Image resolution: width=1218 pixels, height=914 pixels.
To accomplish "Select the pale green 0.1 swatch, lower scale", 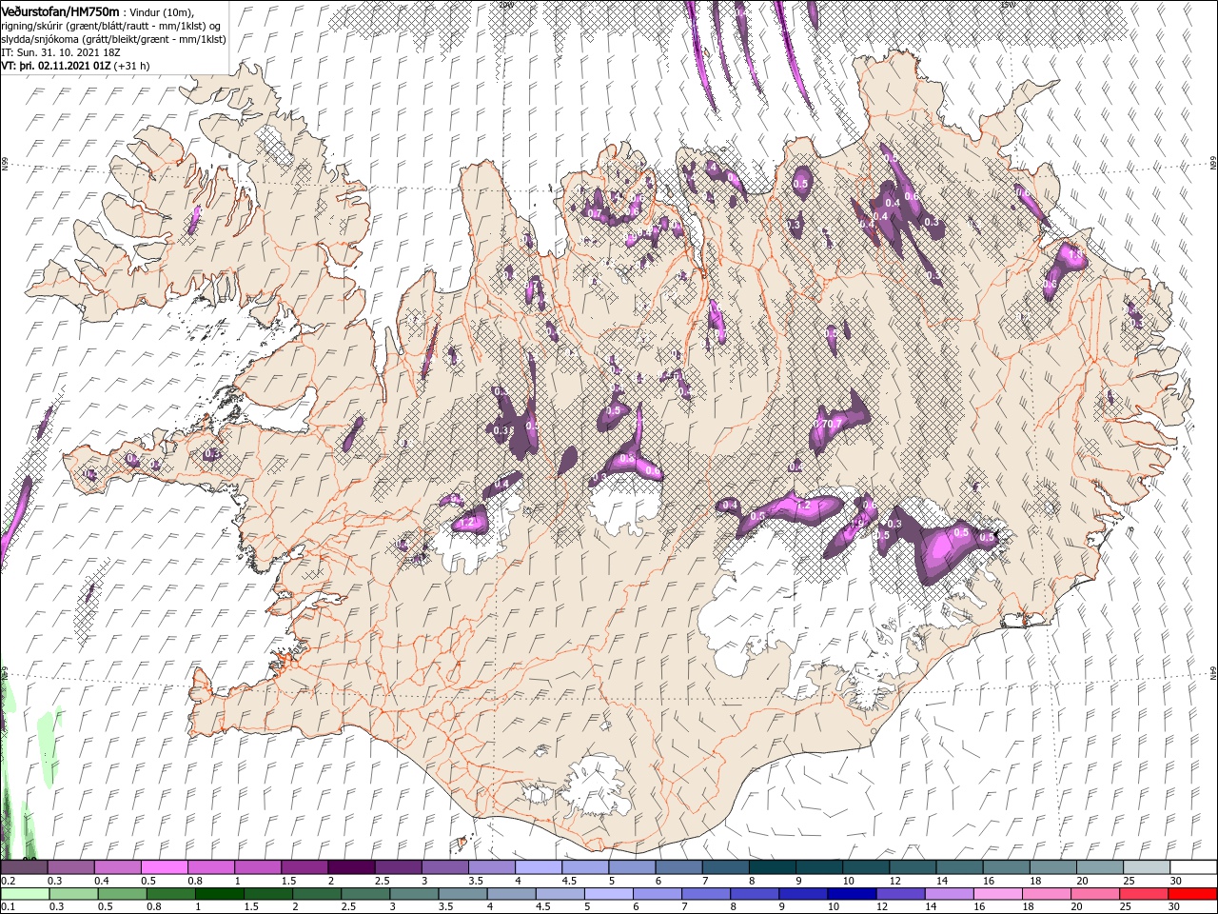I will coord(24,894).
